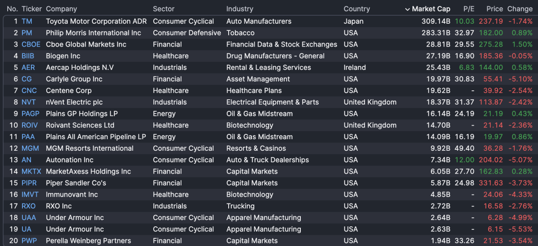Sort by the Price column header

click(x=495, y=9)
